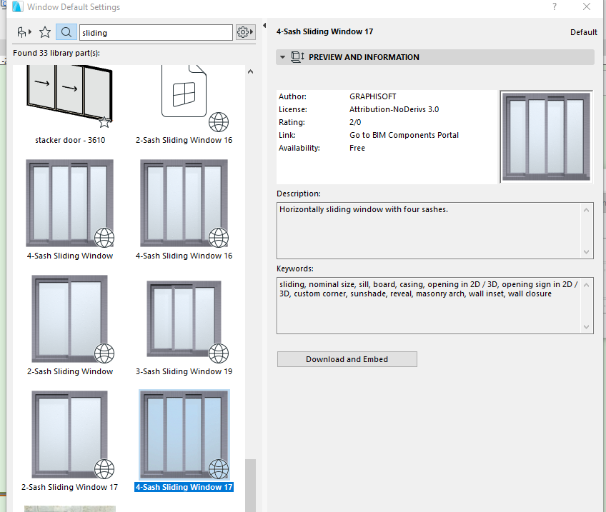The image size is (606, 512).
Task: Toggle the search magnifier mode button
Action: point(66,32)
